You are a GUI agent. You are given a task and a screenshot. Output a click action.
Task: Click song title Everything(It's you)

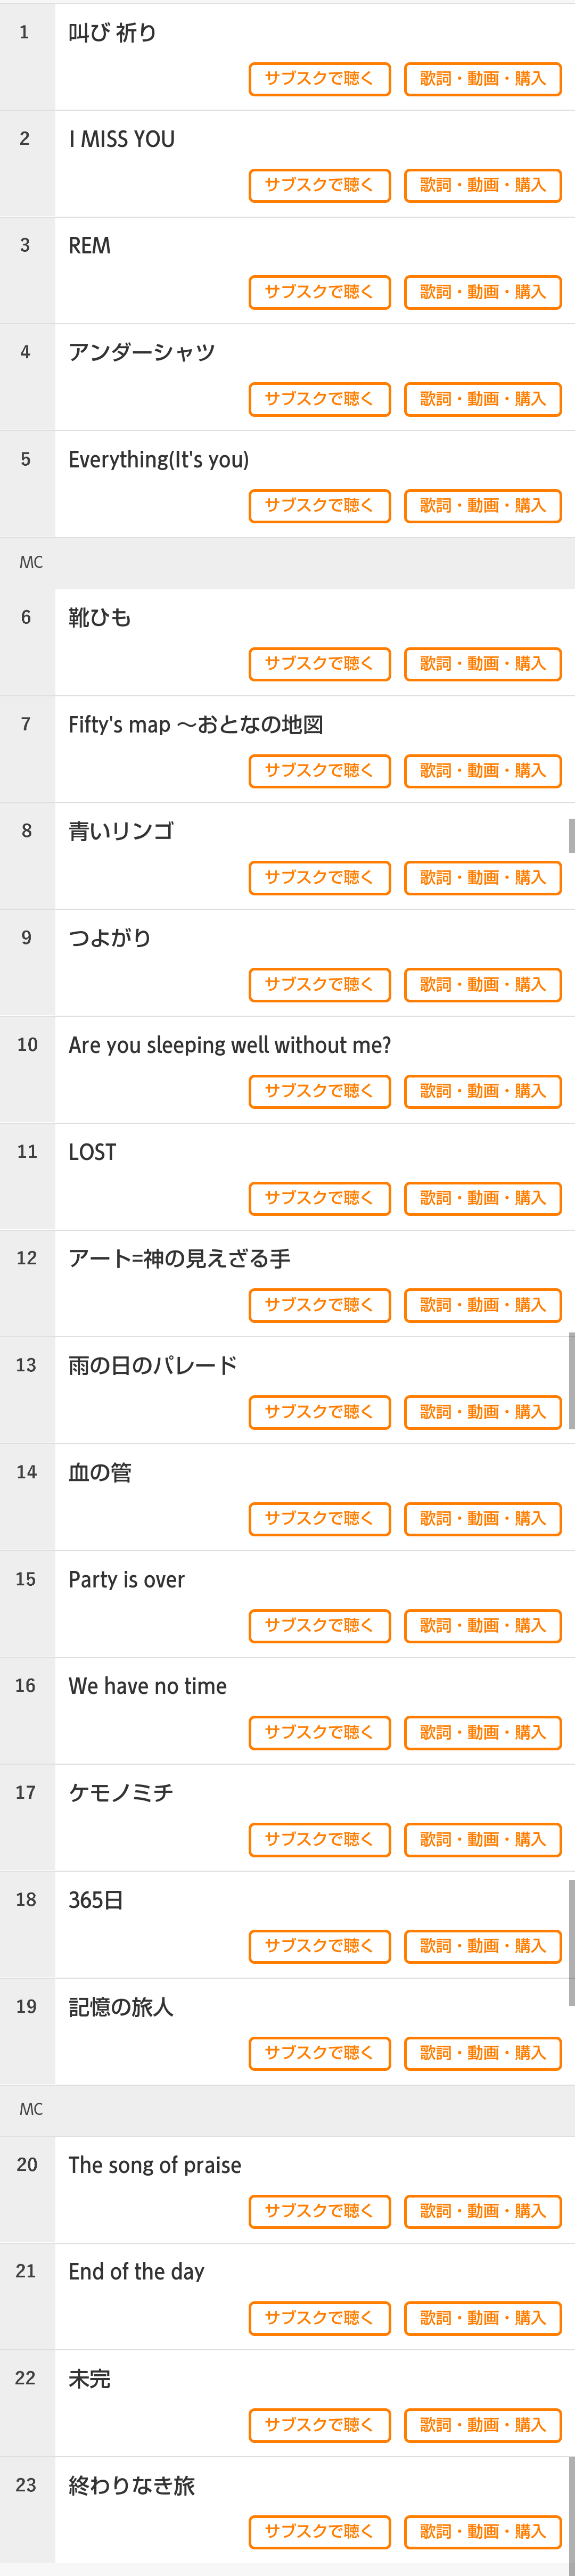(158, 460)
